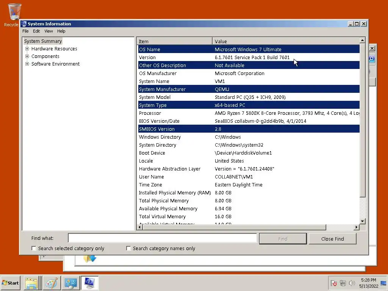
Task: Click the Find what input field
Action: [x=162, y=238]
